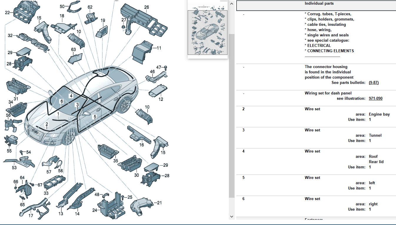This screenshot has height=225, width=396.
Task: Click the parts list scroll-up arrow
Action: coord(232,4)
